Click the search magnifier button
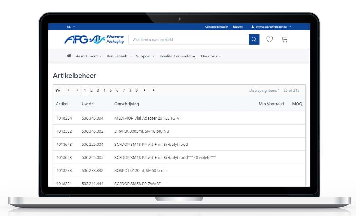The width and height of the screenshot is (356, 216). [254, 40]
